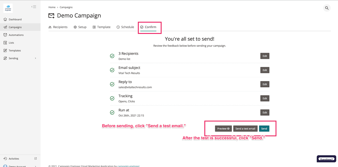Switch to the Schedule tab
This screenshot has height=167, width=338.
pos(125,27)
